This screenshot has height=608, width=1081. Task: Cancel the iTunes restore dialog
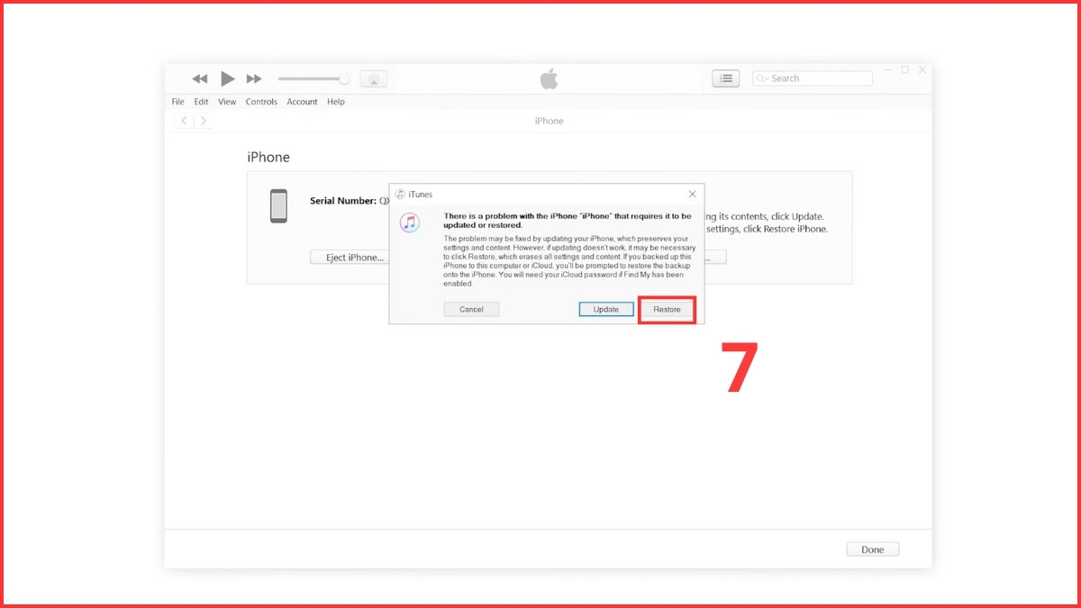pos(471,309)
